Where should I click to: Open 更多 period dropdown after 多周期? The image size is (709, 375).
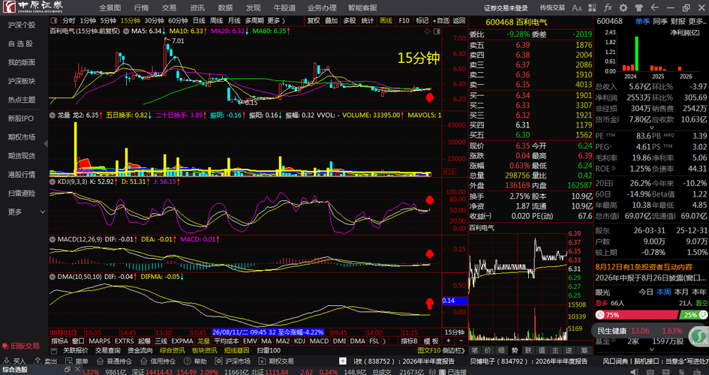tap(276, 21)
